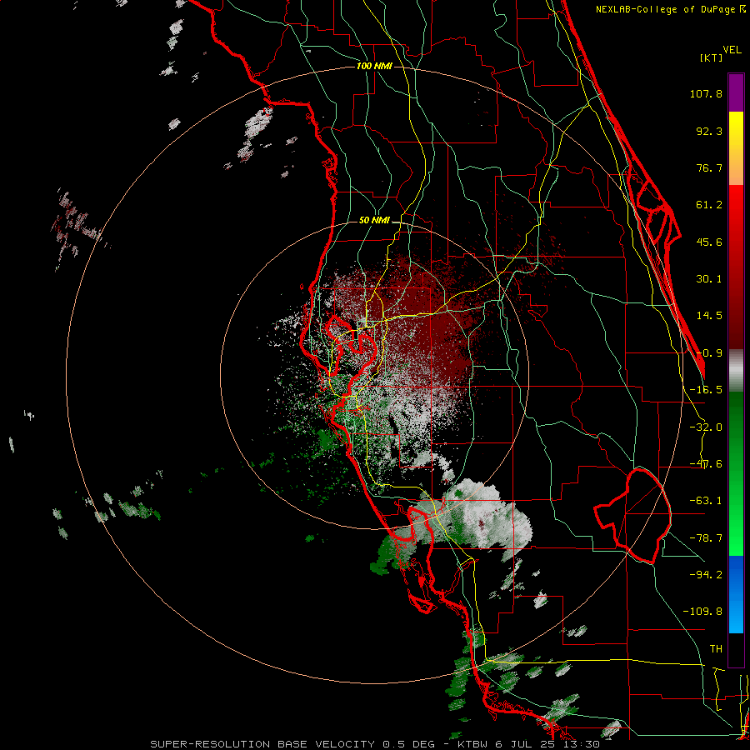
Task: Click the -16.5 legend value
Action: click(706, 390)
